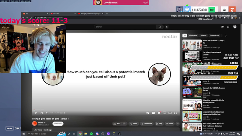Open the taskbar notification center
This screenshot has height=136, width=242.
pos(239,134)
